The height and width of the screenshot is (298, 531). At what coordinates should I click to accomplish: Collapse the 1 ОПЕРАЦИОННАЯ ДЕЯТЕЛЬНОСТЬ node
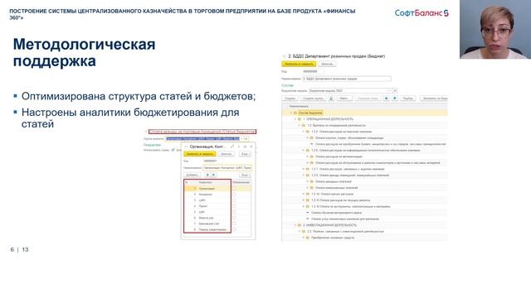(x=295, y=119)
